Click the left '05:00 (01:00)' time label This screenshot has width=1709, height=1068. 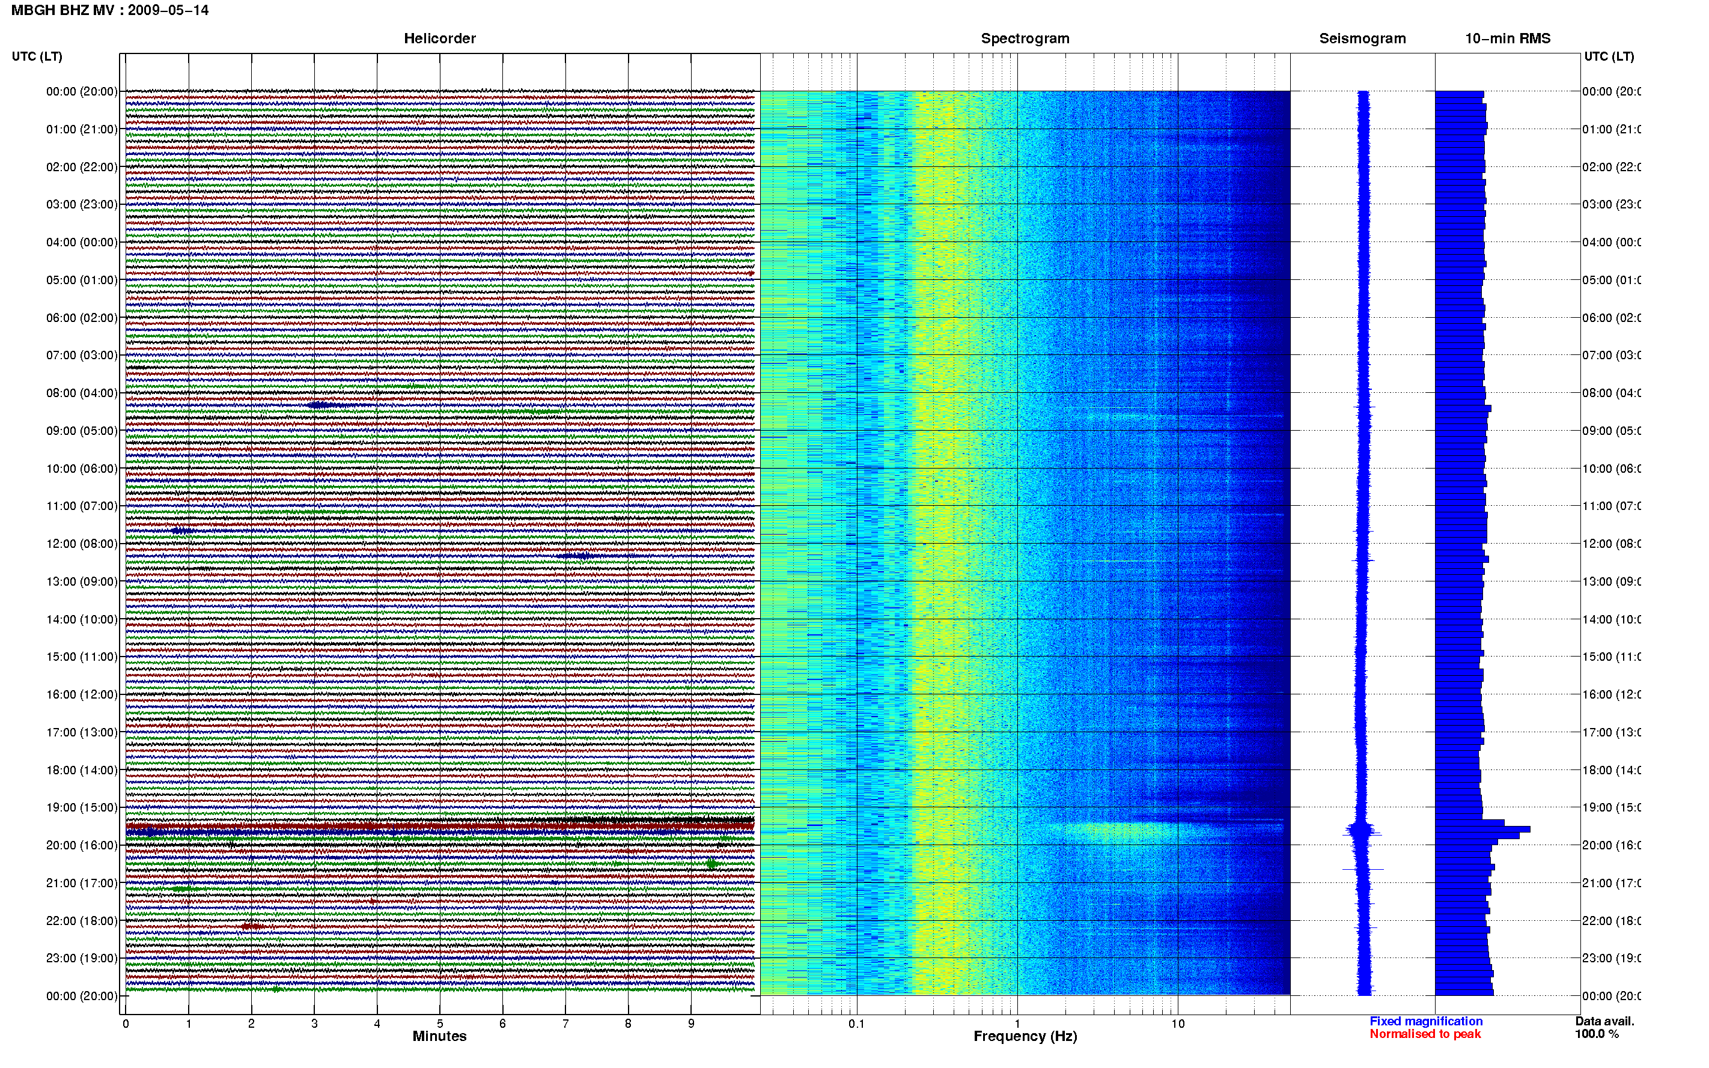click(82, 280)
